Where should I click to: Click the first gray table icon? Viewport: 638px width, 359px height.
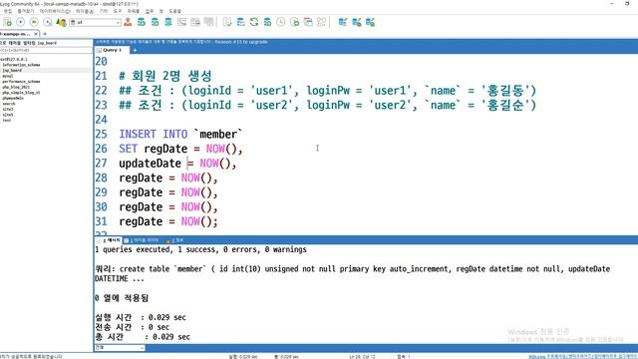coord(181,22)
